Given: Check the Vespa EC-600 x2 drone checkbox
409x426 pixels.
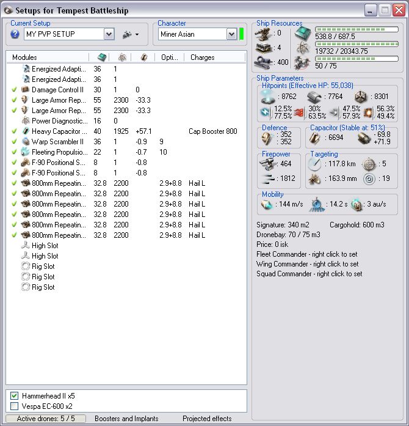Looking at the screenshot, I should click(x=15, y=406).
